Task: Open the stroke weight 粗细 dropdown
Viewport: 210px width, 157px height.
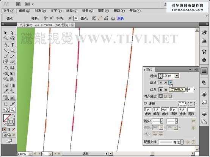Action: (177, 76)
